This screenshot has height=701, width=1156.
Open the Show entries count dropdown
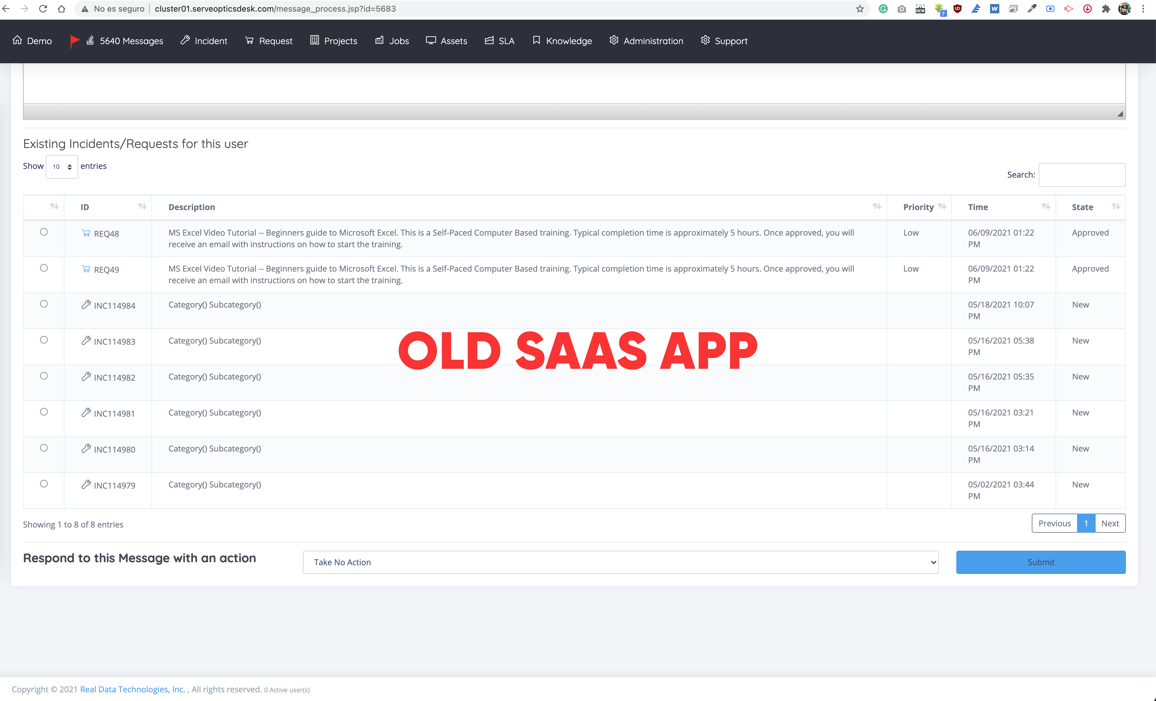click(x=62, y=167)
